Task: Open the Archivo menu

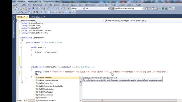Action: coord(16,5)
